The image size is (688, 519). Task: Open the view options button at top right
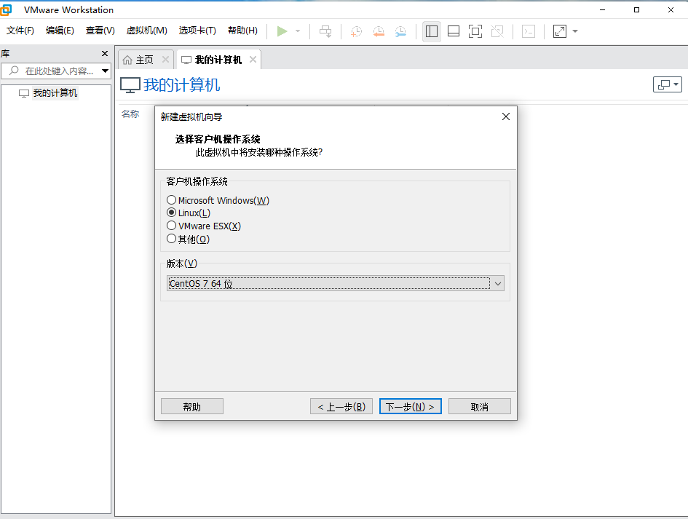[668, 84]
